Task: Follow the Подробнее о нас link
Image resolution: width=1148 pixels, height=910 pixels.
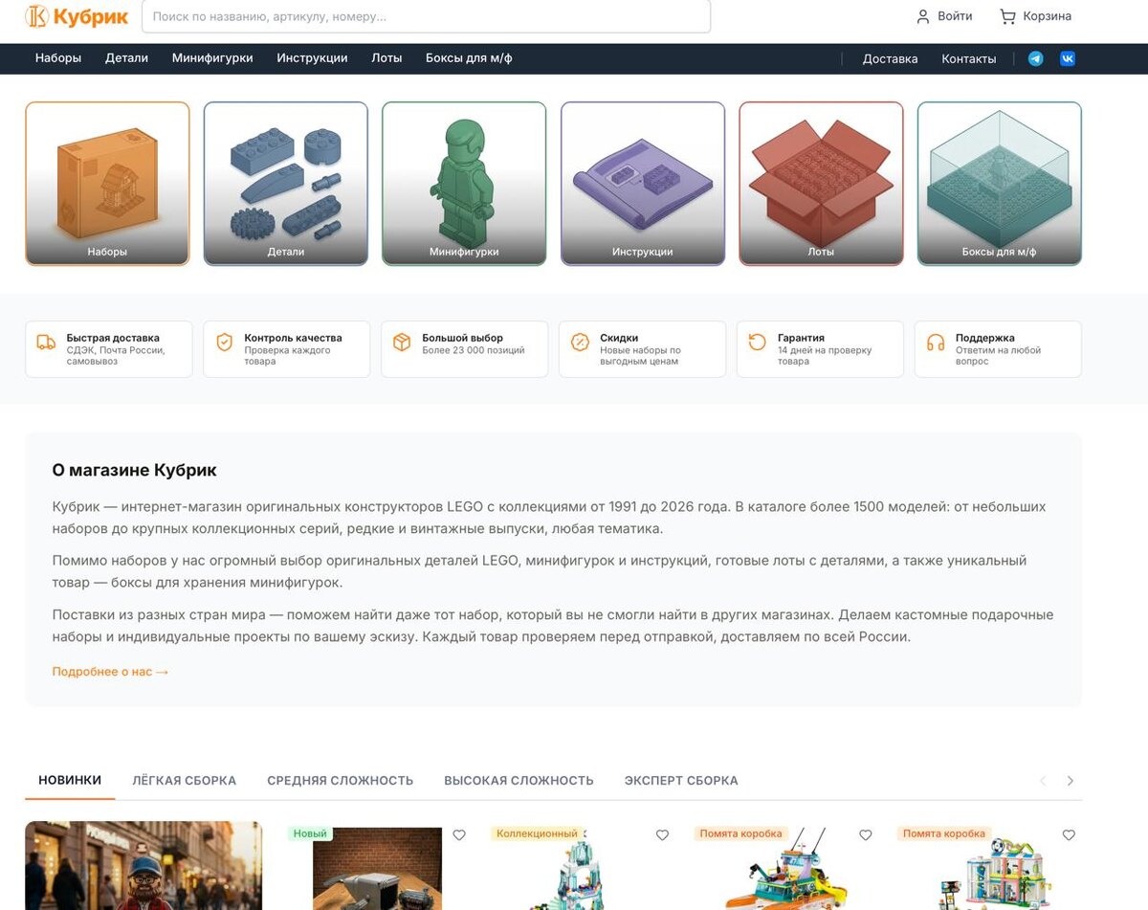Action: (110, 672)
